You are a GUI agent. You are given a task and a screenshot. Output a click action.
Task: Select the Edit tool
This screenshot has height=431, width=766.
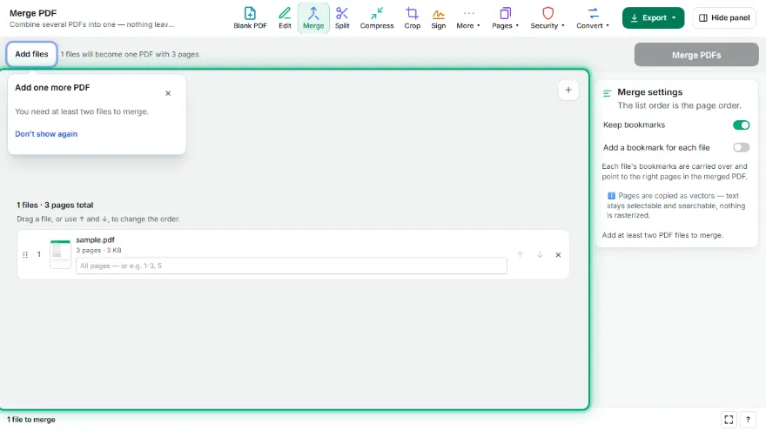click(285, 18)
